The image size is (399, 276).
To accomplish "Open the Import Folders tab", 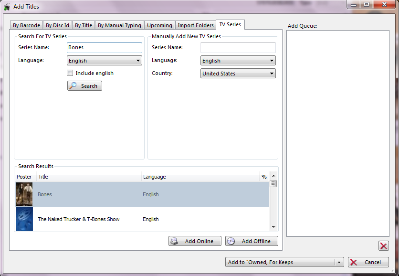I will [x=196, y=25].
